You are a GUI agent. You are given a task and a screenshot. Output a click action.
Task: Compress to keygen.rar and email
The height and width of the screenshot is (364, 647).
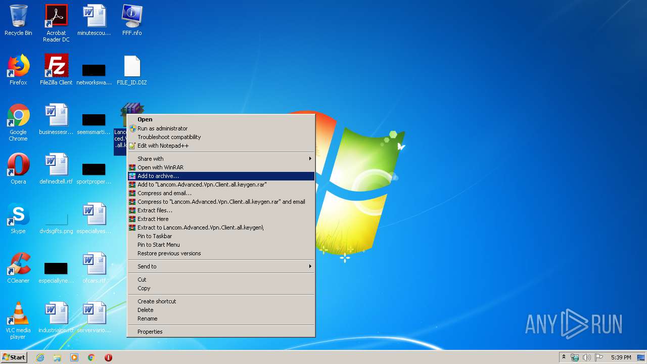click(221, 202)
